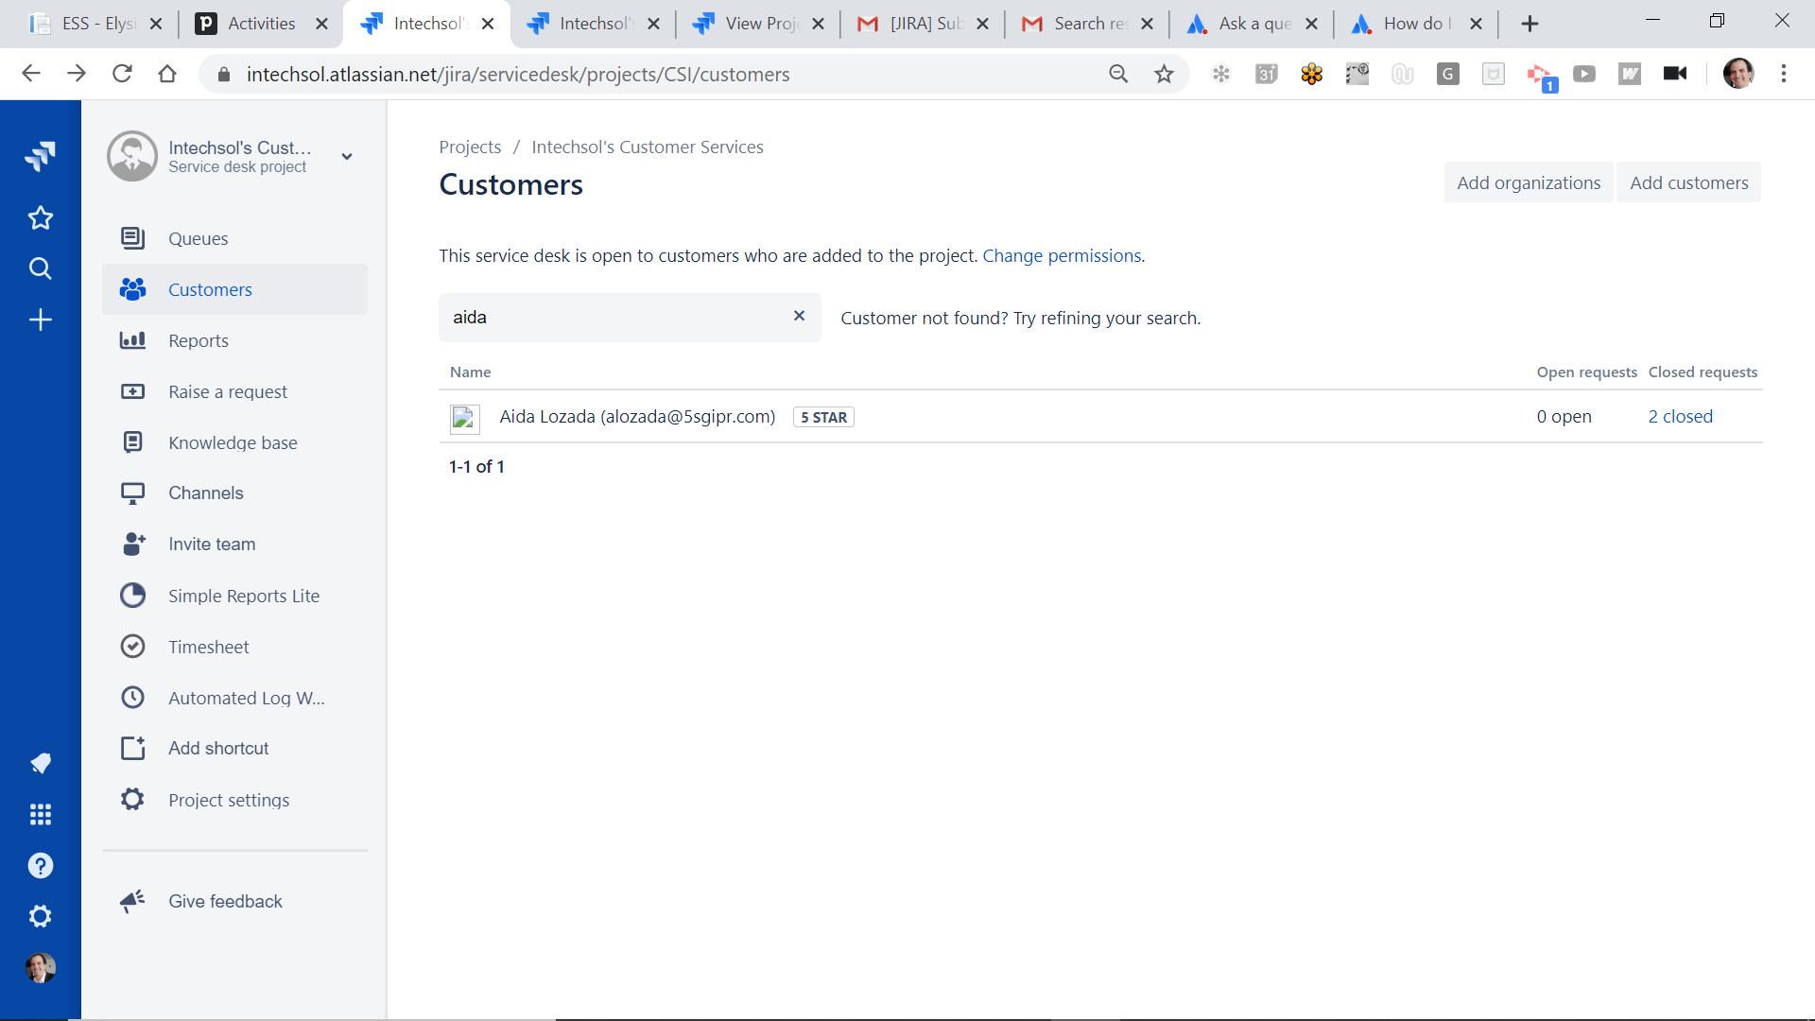
Task: Open Simple Reports Lite
Action: tap(234, 596)
